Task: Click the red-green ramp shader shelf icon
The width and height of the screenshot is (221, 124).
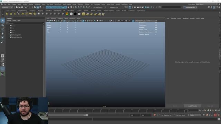Action: pos(67,14)
